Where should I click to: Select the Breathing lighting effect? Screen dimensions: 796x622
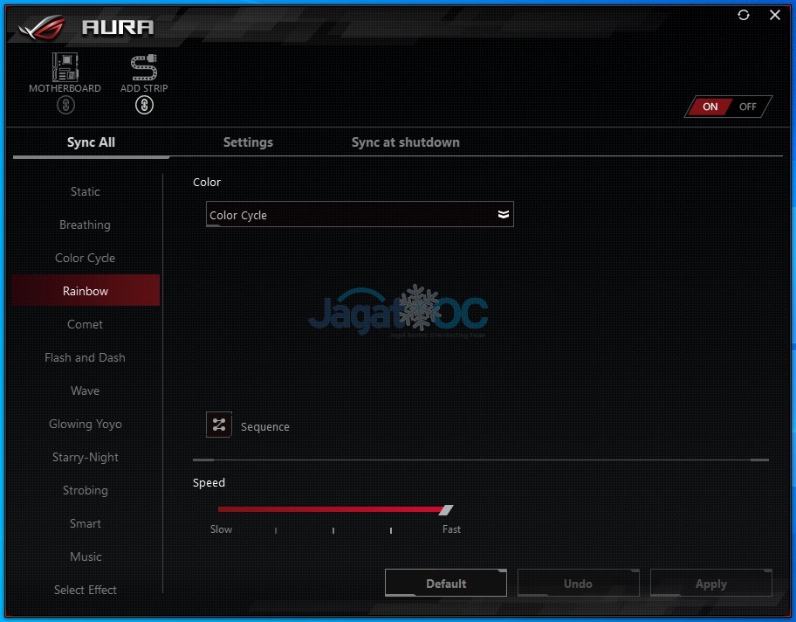(x=85, y=225)
